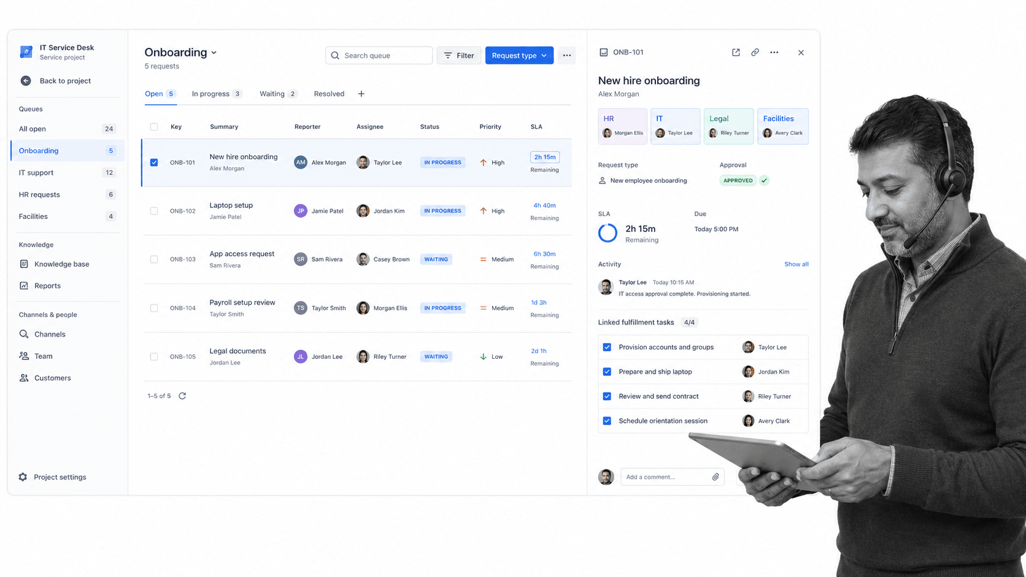Copy link to ONB-101 icon

755,53
